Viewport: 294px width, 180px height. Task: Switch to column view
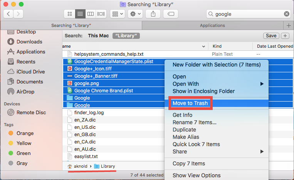(x=91, y=14)
